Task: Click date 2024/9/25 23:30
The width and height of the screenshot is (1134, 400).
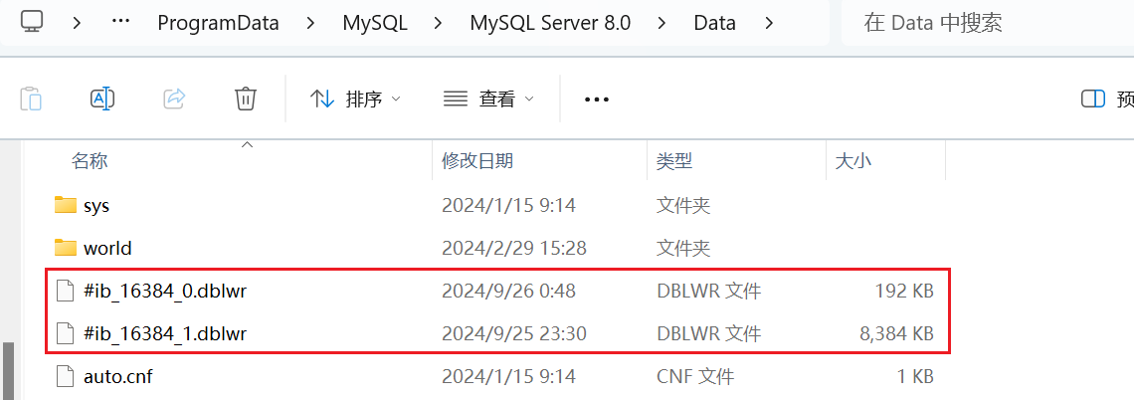Action: click(x=514, y=333)
